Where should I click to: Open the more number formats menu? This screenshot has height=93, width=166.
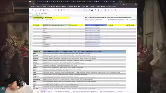click(x=64, y=10)
